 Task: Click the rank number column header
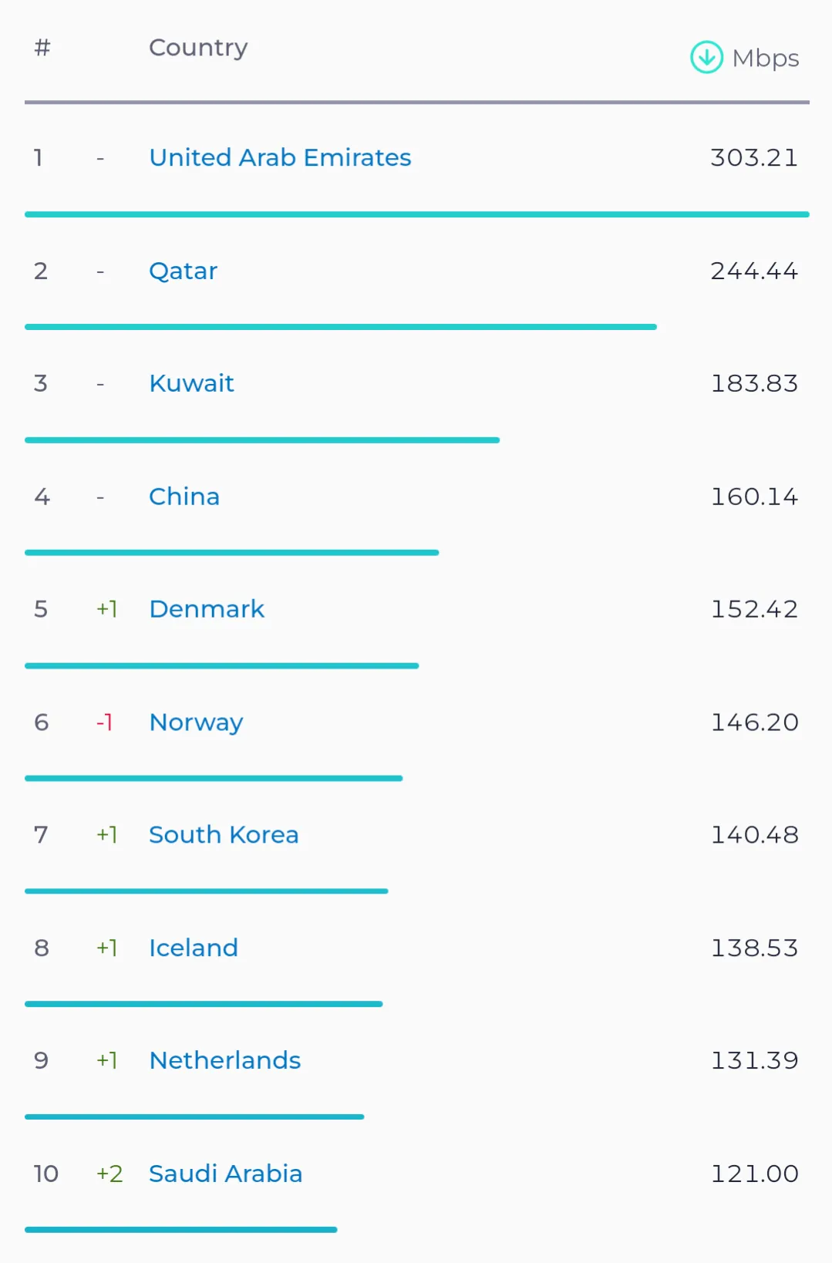pyautogui.click(x=42, y=48)
